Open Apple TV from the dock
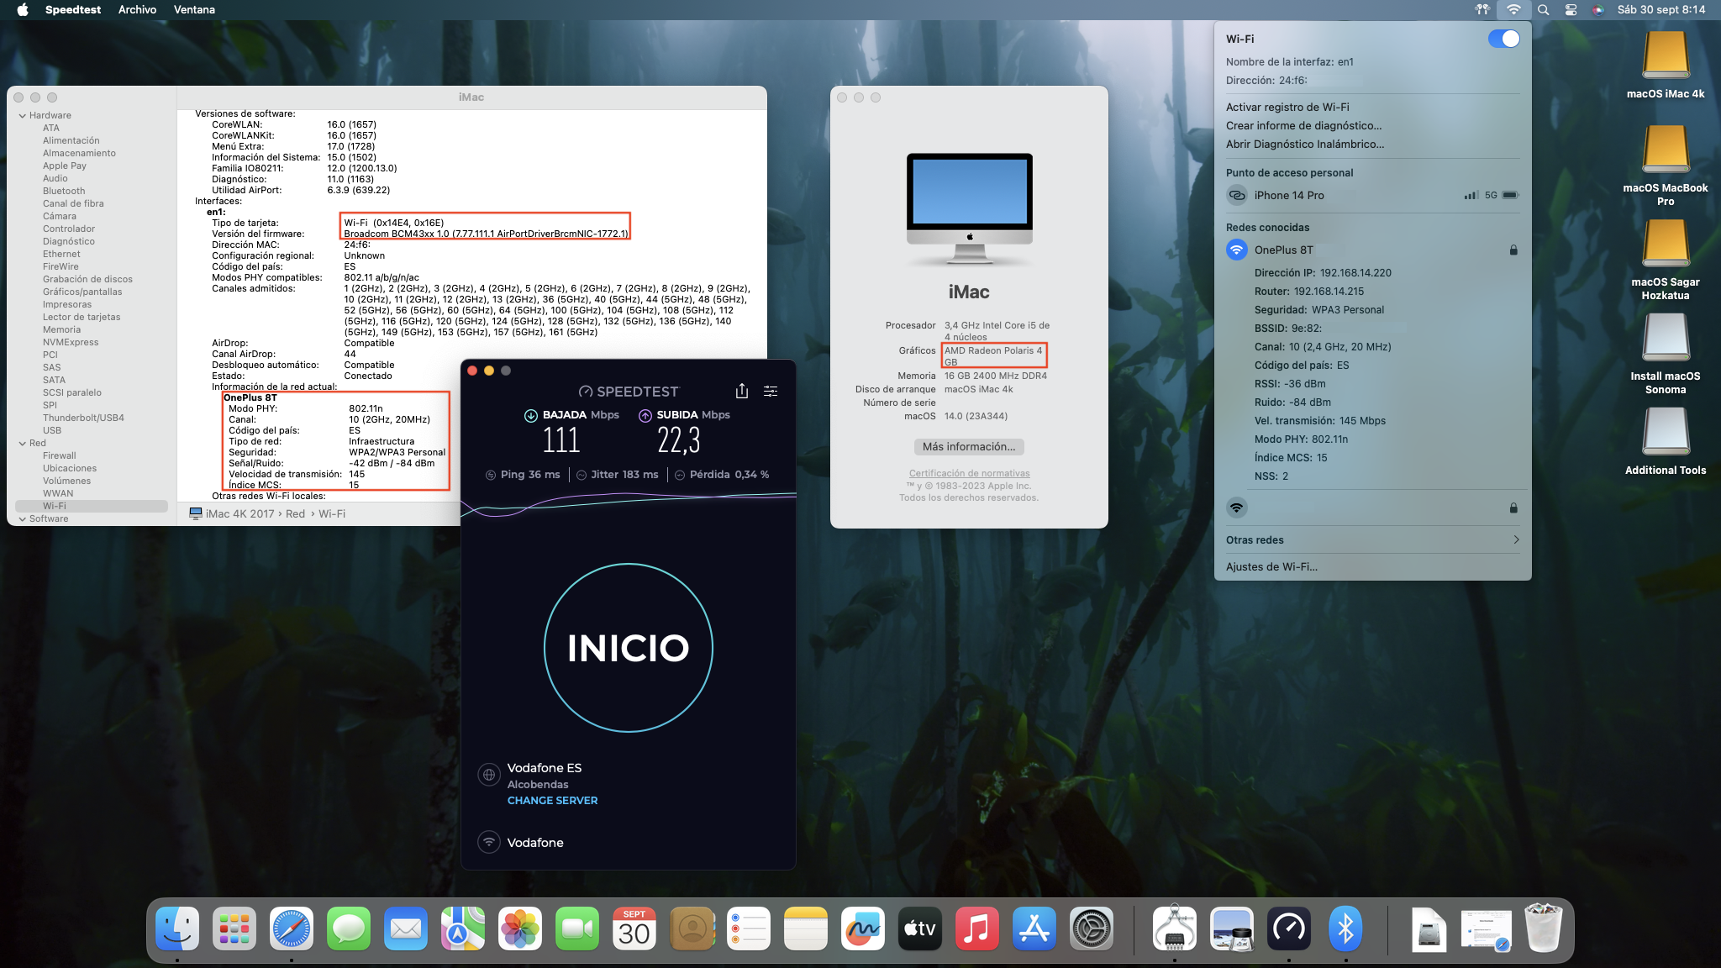Viewport: 1721px width, 968px height. [x=920, y=929]
